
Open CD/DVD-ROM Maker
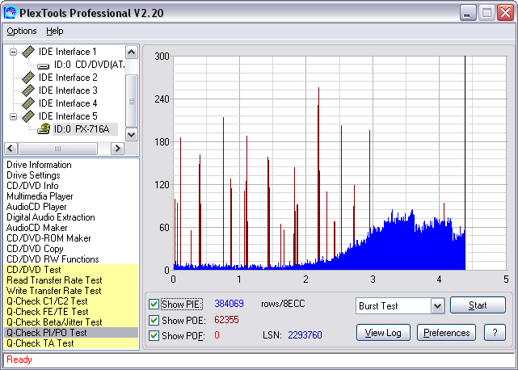pyautogui.click(x=48, y=238)
